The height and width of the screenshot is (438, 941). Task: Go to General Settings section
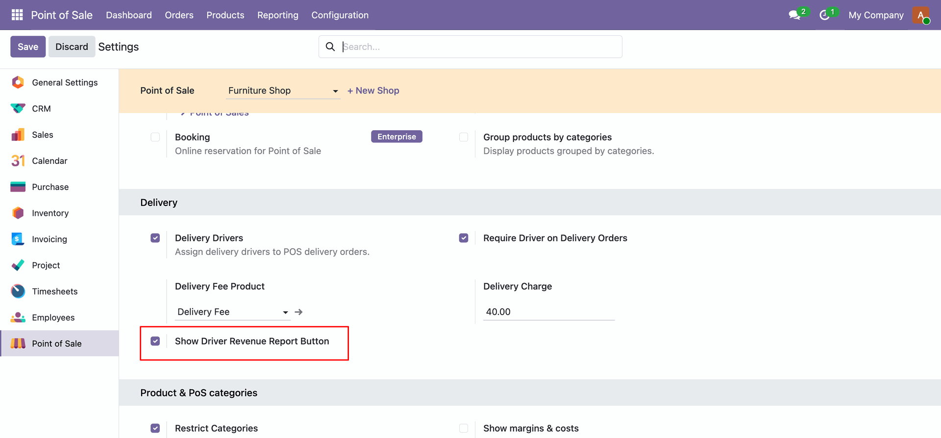[x=59, y=82]
